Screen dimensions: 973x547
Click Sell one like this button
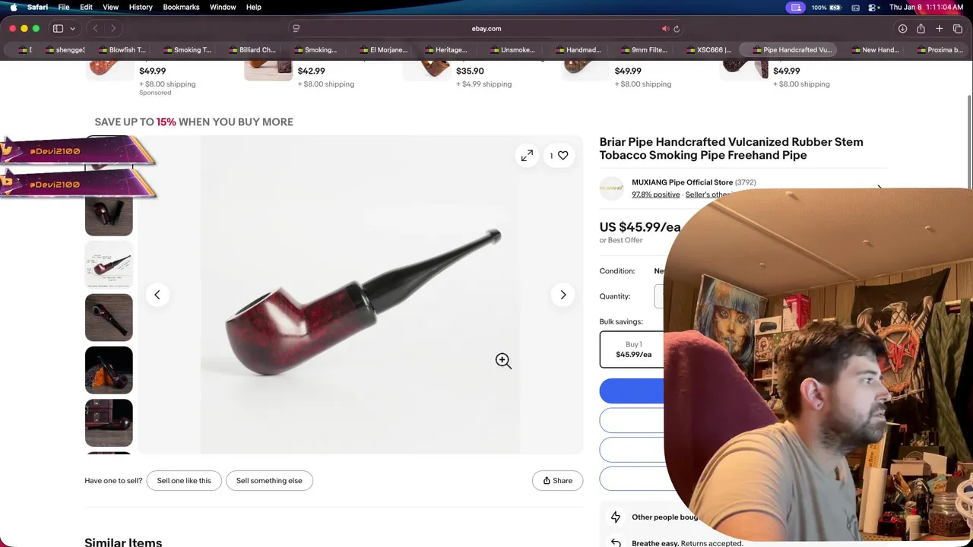(x=184, y=480)
